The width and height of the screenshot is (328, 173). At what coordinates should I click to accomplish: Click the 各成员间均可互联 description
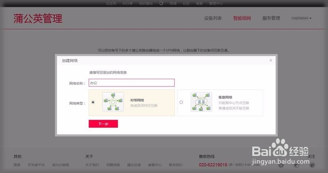(x=144, y=105)
